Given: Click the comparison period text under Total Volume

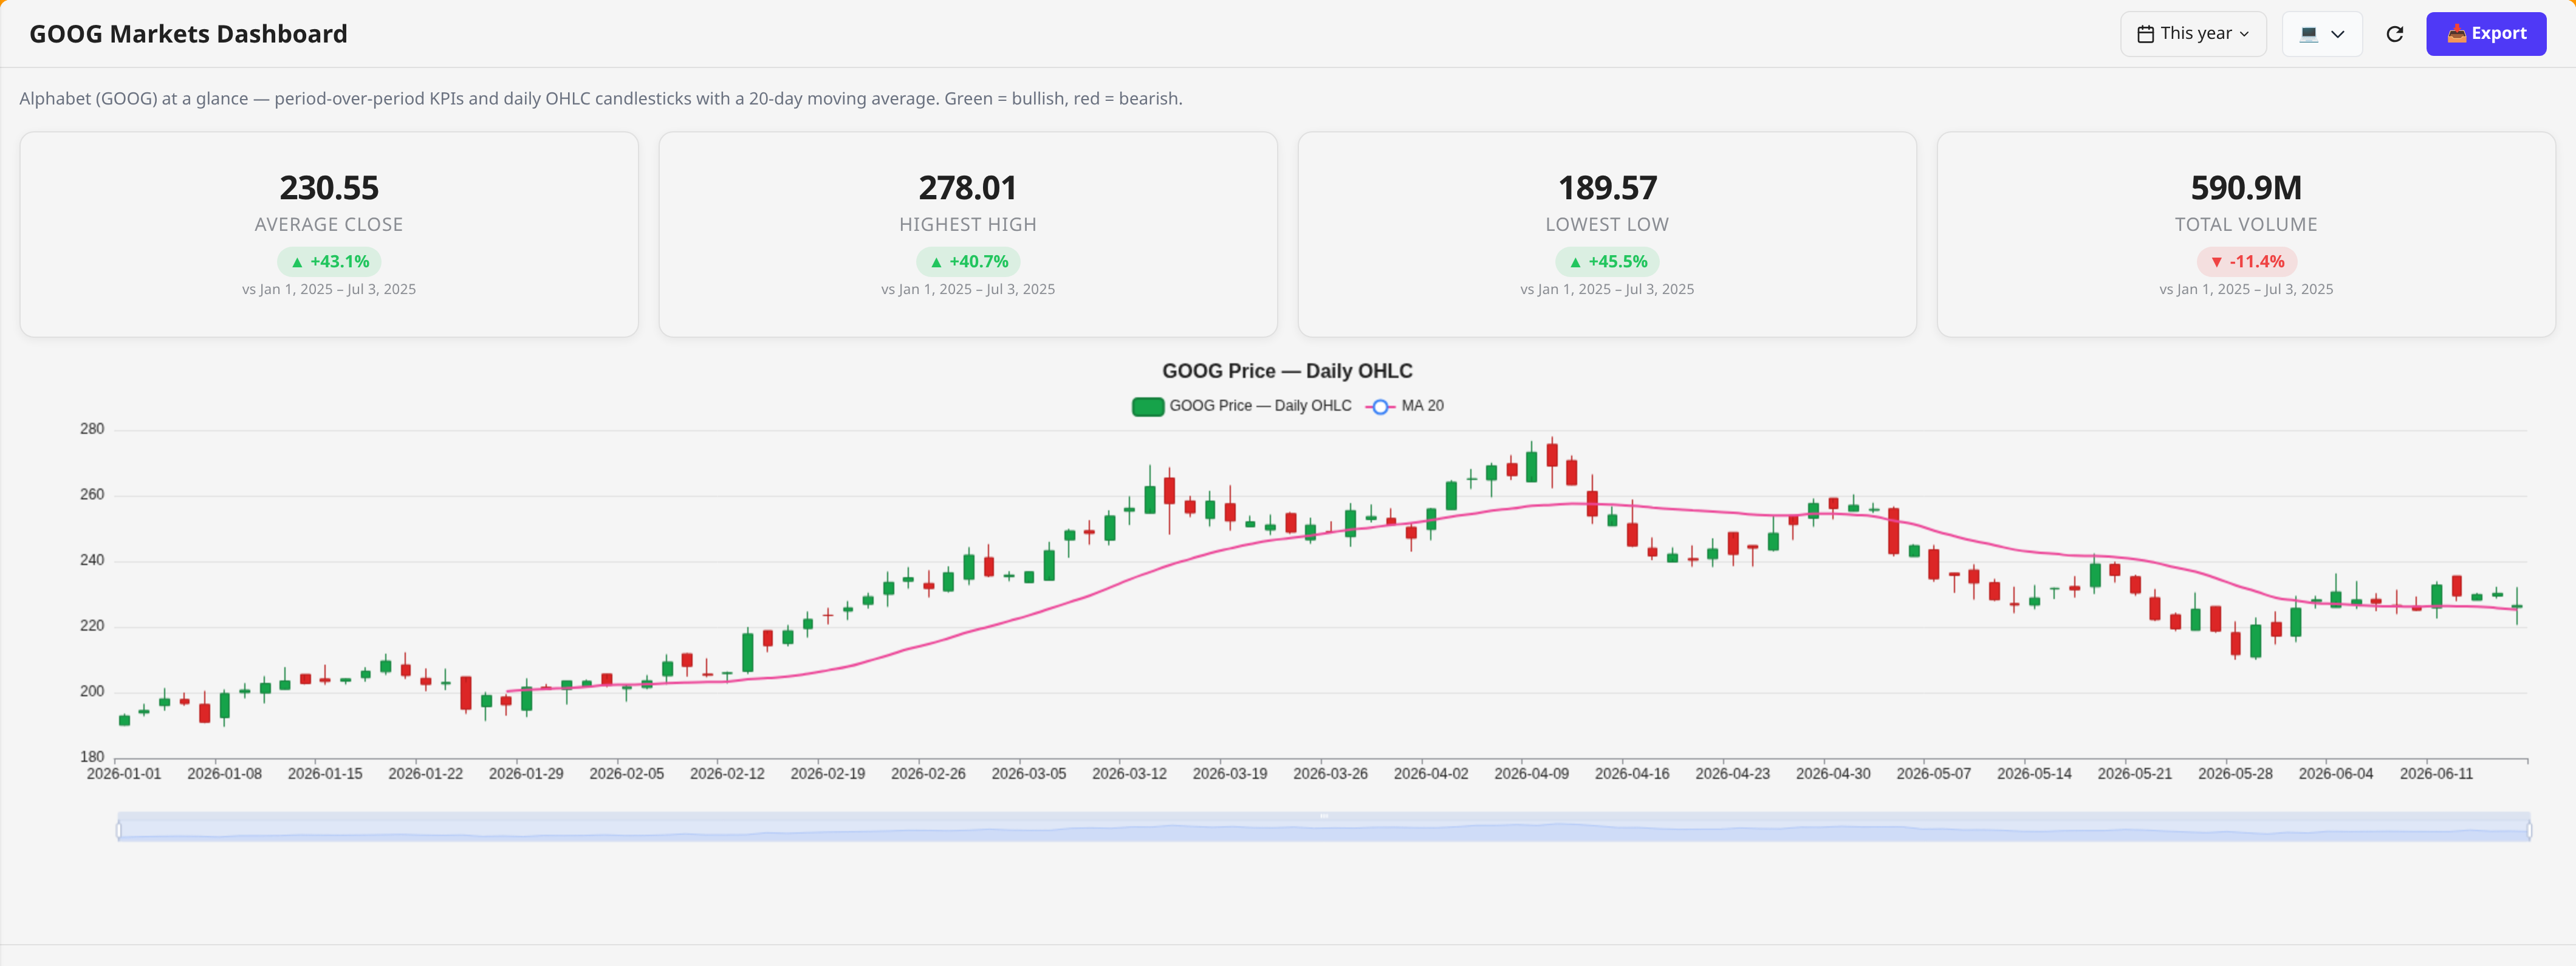Looking at the screenshot, I should click(x=2246, y=289).
